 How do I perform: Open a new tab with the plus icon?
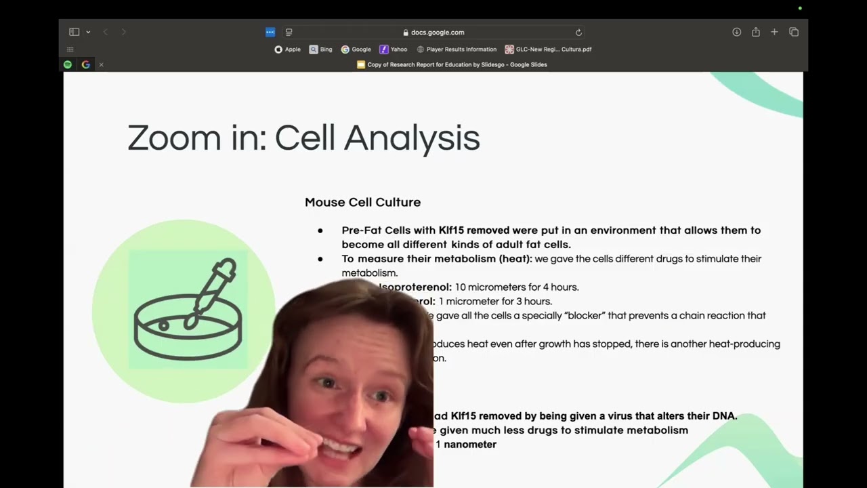(x=774, y=32)
